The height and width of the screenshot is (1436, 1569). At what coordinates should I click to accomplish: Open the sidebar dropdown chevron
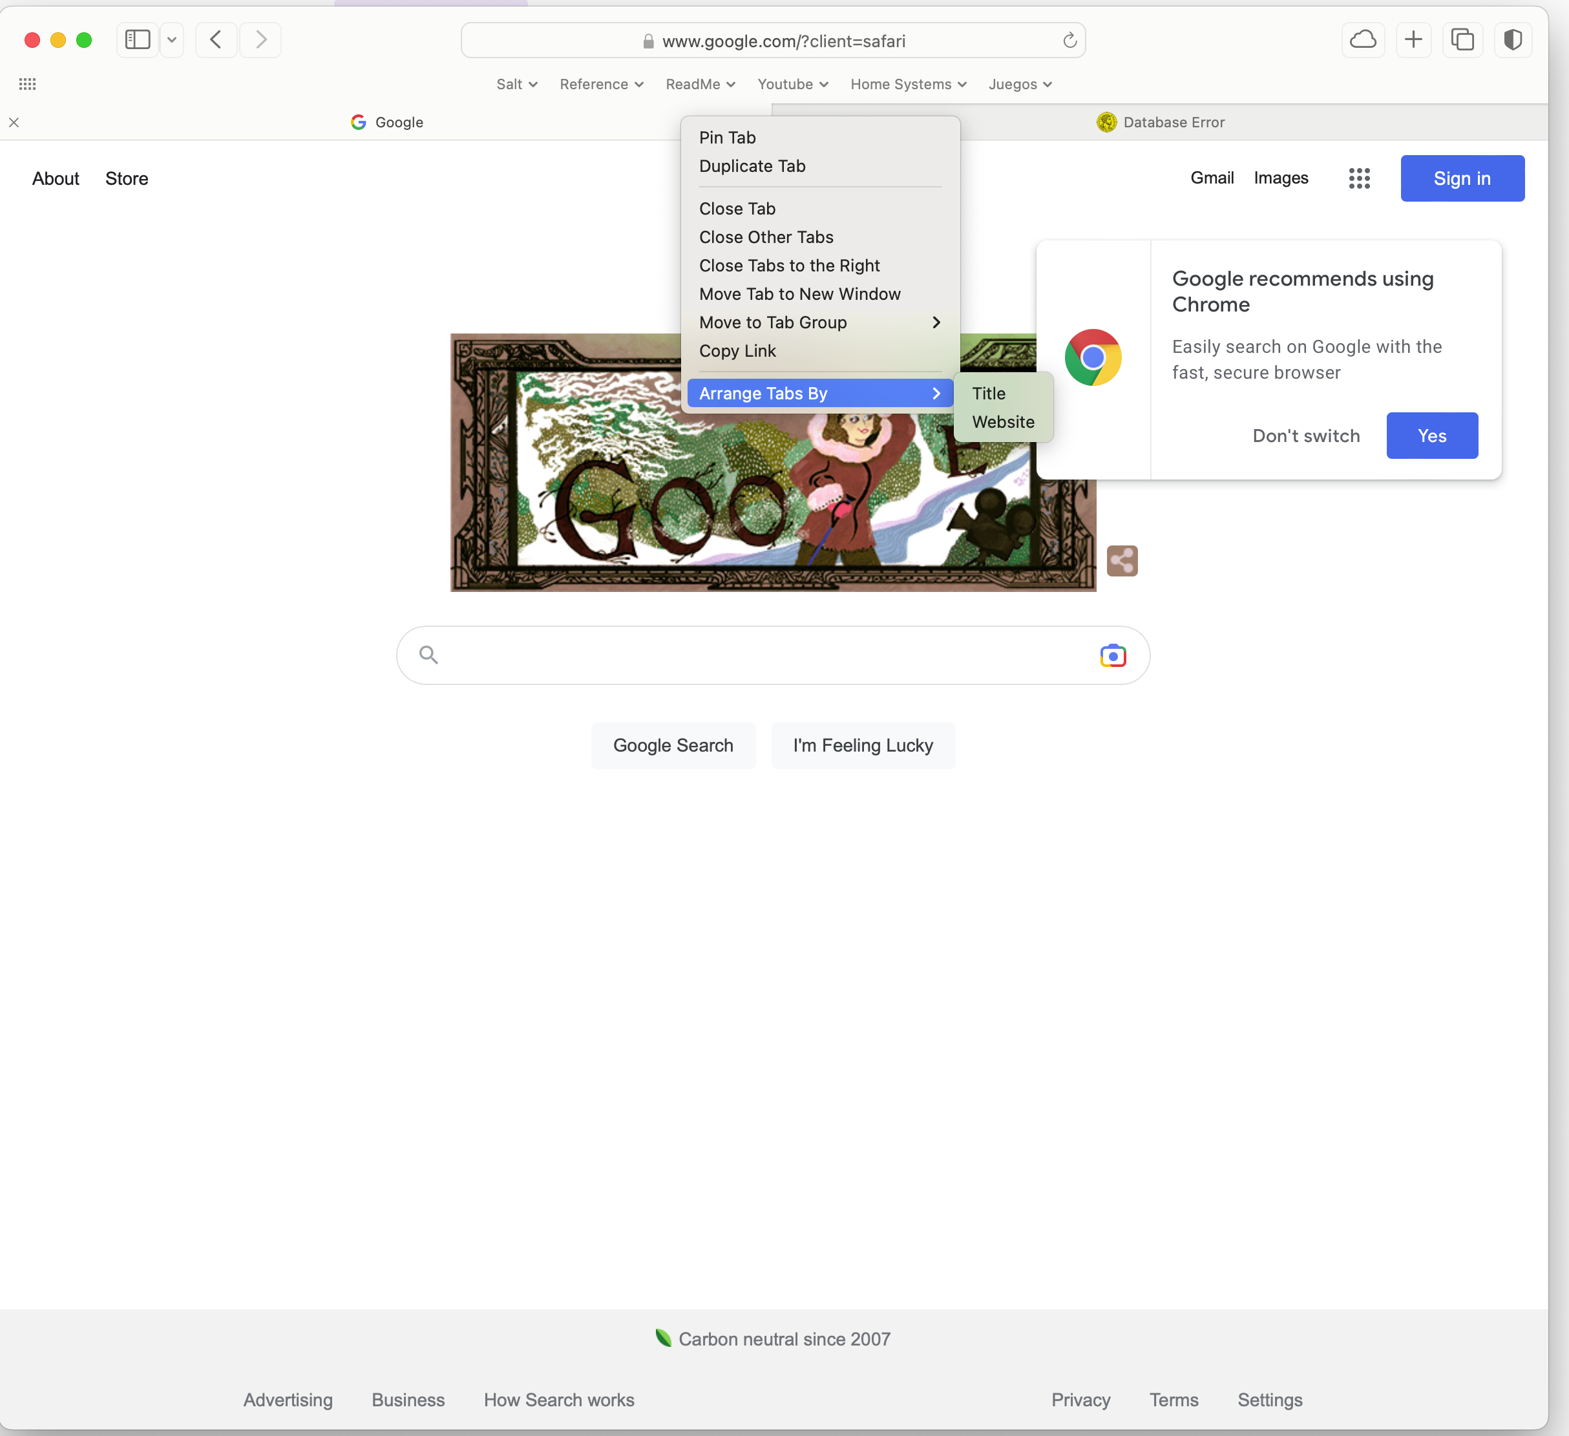pyautogui.click(x=172, y=39)
